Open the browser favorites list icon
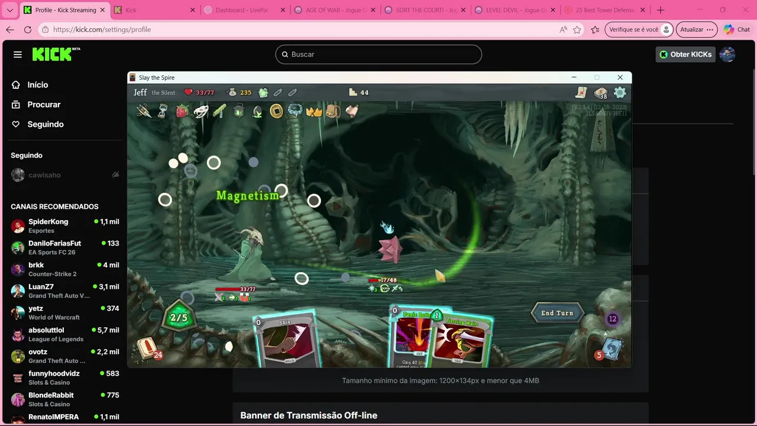Screen dimensions: 757x426 click(595, 30)
